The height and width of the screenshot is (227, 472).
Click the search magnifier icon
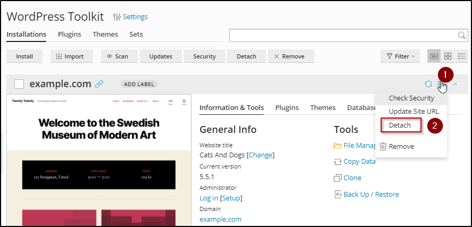click(462, 35)
